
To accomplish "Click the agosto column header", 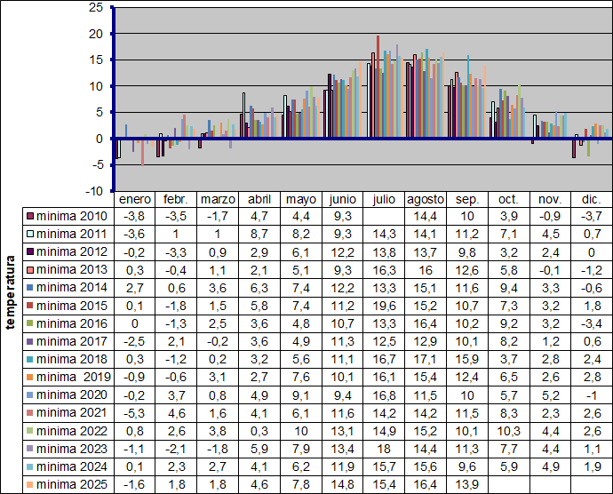I will 426,199.
